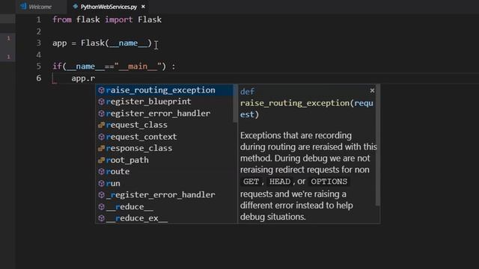
Task: Click the 'import' keyword on line 1
Action: [x=119, y=20]
